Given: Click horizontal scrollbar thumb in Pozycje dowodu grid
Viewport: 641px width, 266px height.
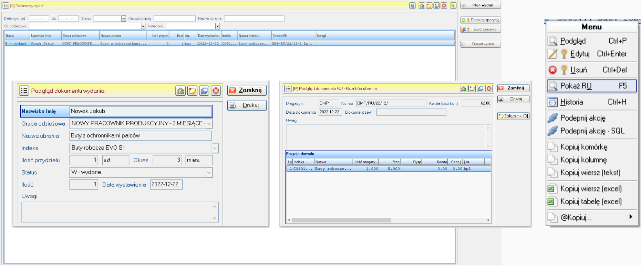Looking at the screenshot, I should tap(341, 220).
